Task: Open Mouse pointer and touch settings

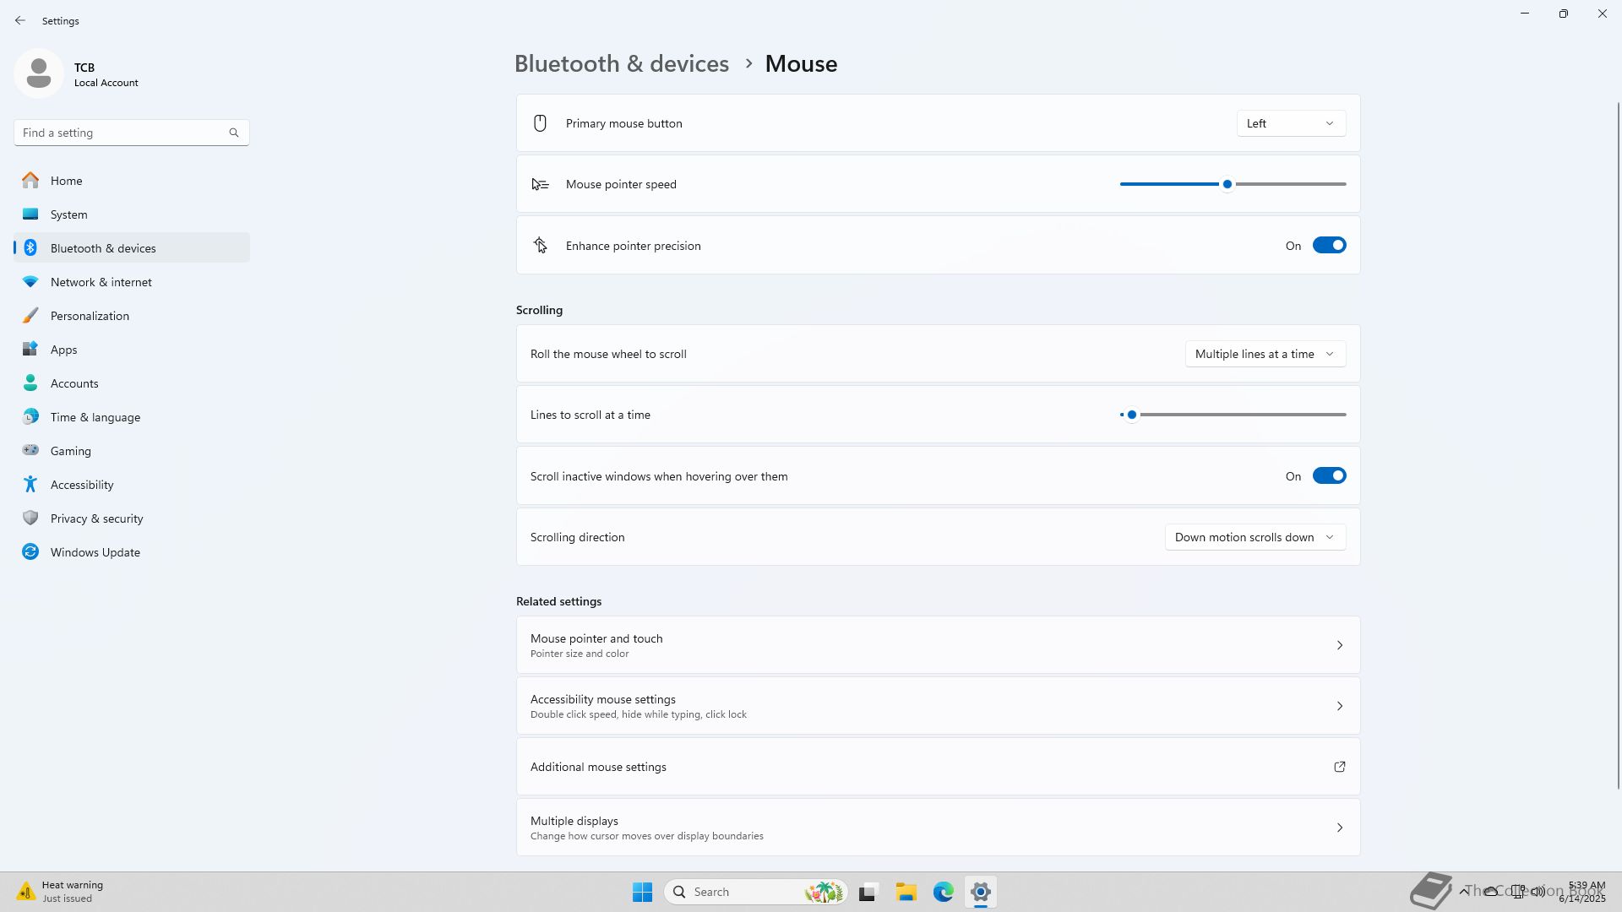Action: pos(938,645)
